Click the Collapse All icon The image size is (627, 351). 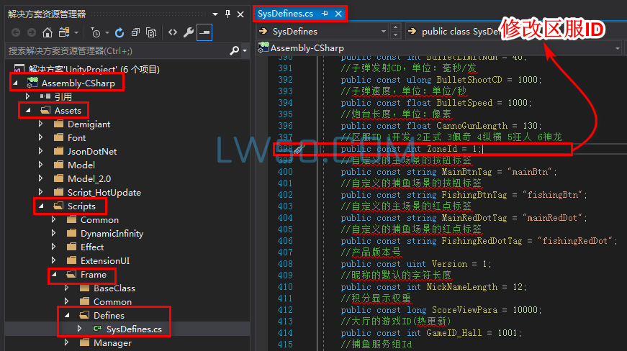[x=135, y=32]
